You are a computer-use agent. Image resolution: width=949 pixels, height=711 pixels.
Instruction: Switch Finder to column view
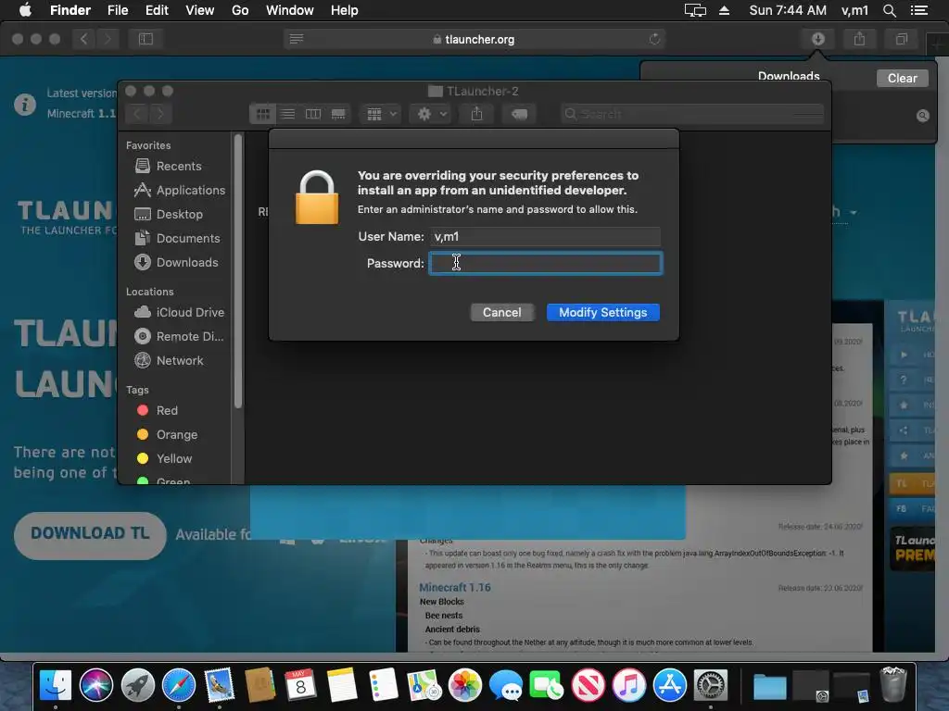coord(313,114)
